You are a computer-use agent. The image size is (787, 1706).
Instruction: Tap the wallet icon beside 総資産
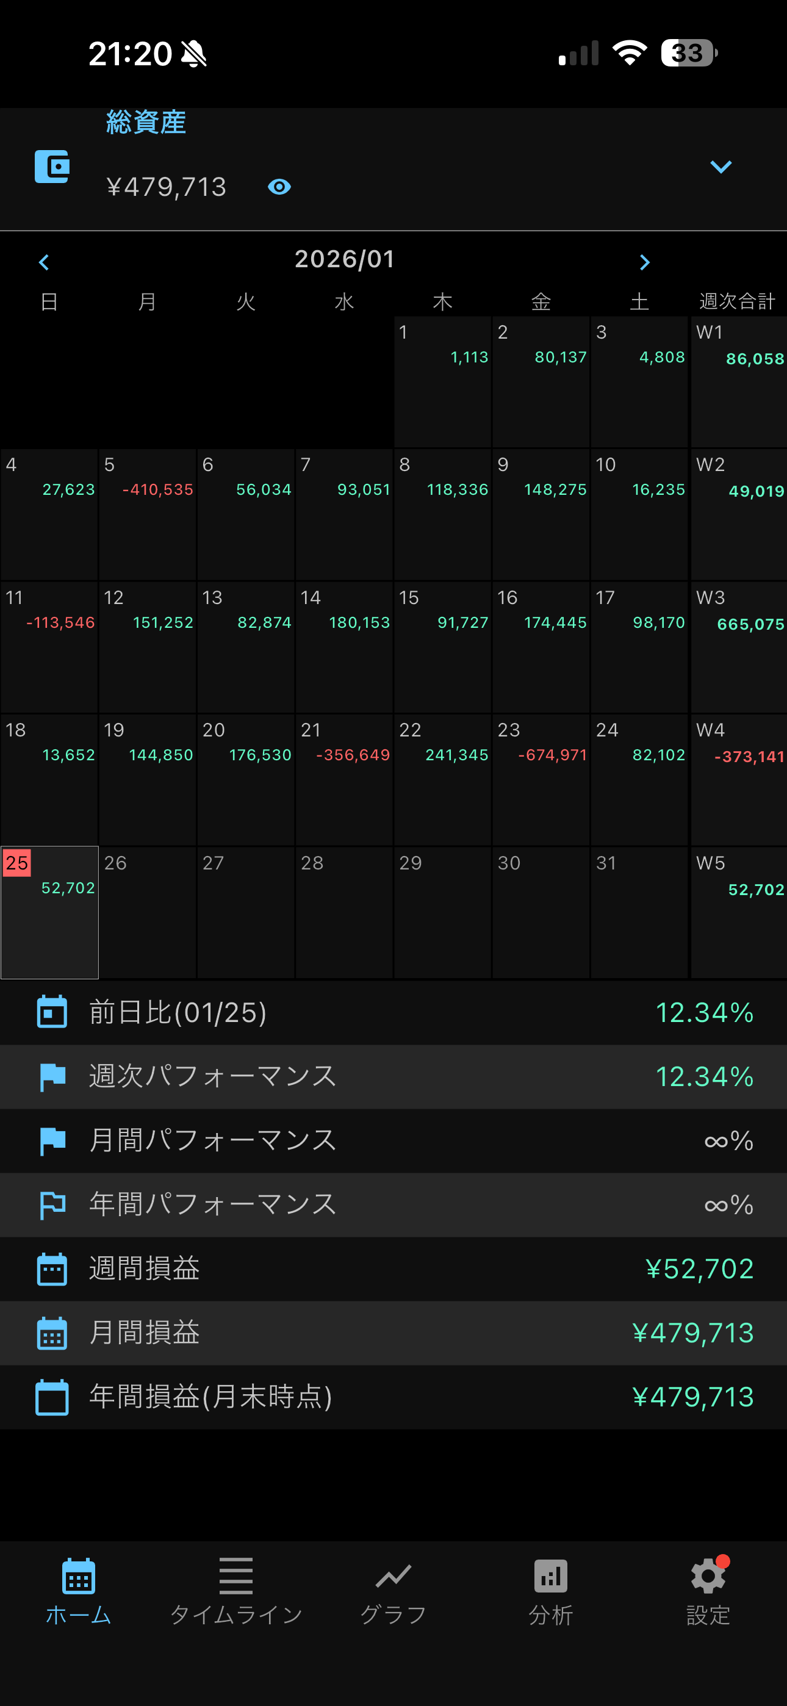(52, 167)
